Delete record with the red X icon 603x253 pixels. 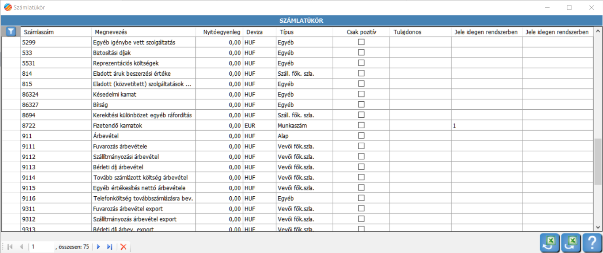(123, 247)
